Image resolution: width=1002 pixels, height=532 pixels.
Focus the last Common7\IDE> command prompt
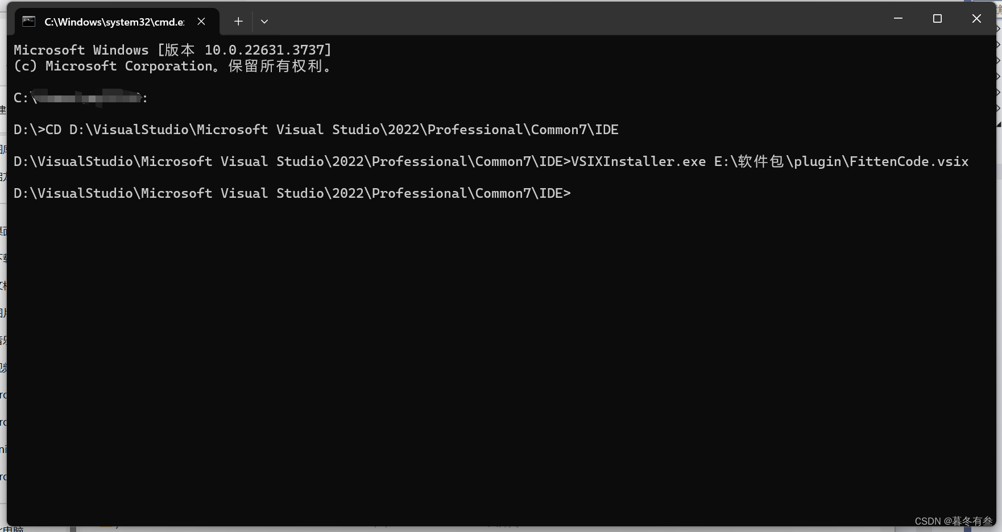coord(292,193)
